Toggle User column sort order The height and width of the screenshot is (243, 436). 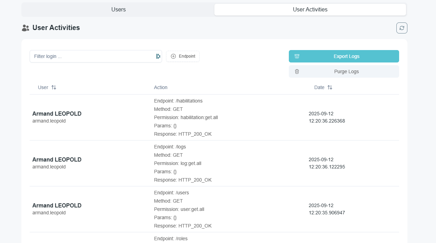point(54,87)
